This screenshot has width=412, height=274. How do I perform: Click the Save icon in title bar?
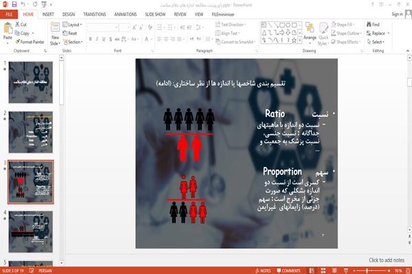click(x=14, y=4)
